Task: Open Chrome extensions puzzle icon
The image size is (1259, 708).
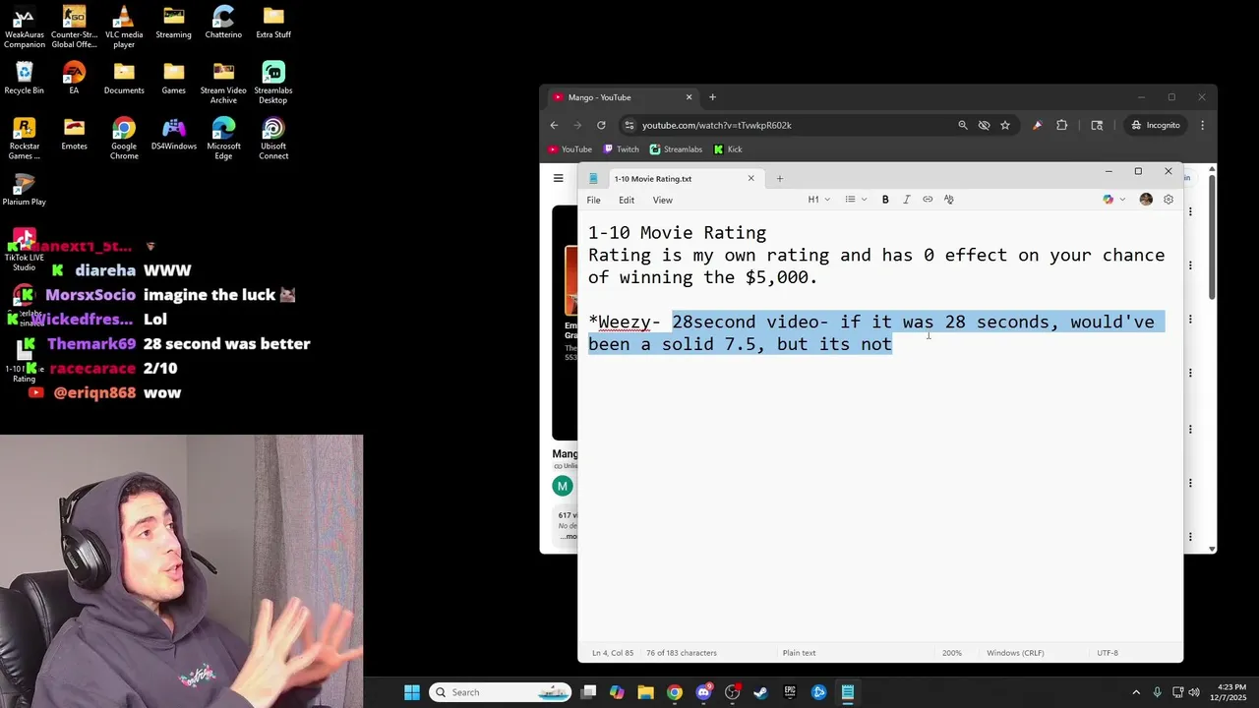Action: (1062, 125)
